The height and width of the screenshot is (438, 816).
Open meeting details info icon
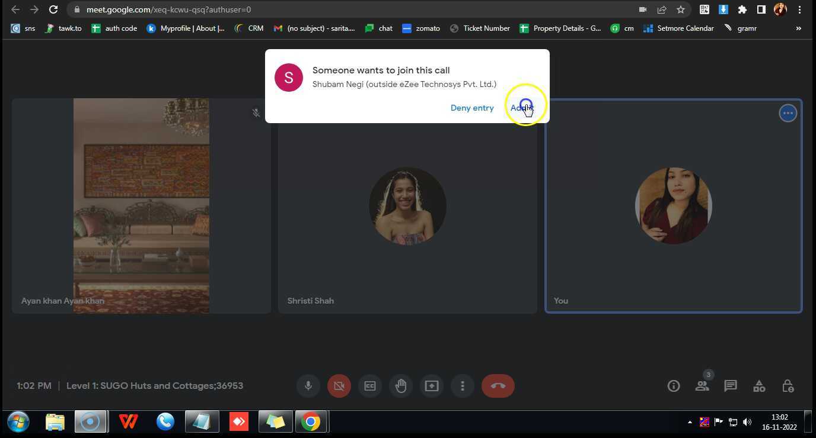click(x=674, y=386)
